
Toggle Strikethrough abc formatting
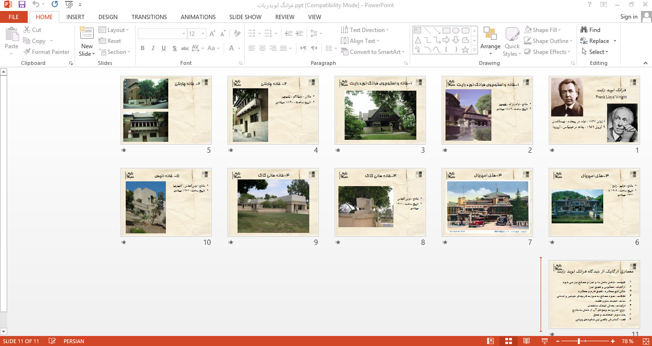185,48
